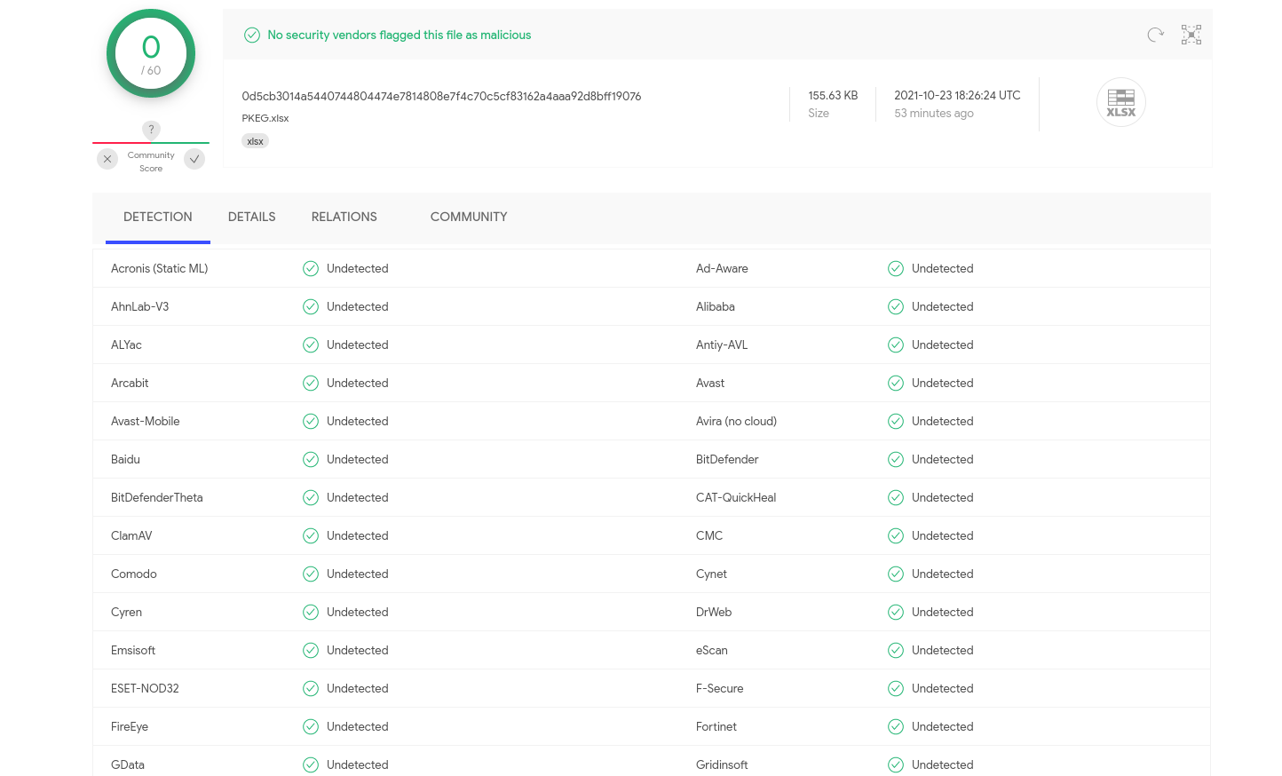The height and width of the screenshot is (776, 1282).
Task: Click the 0/60 detection score circle
Action: 151,54
